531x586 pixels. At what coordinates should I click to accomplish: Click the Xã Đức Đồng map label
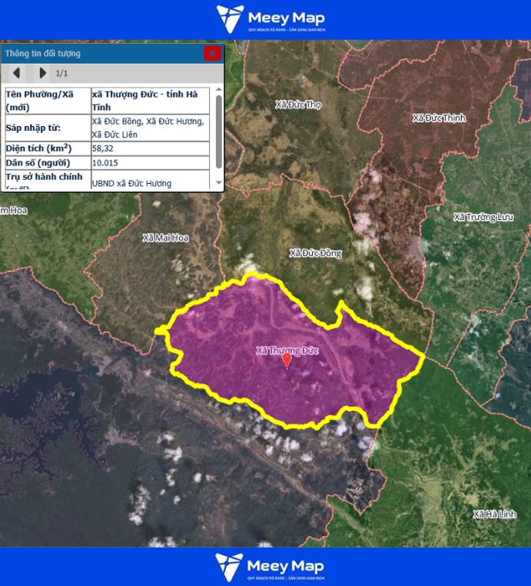tap(315, 252)
